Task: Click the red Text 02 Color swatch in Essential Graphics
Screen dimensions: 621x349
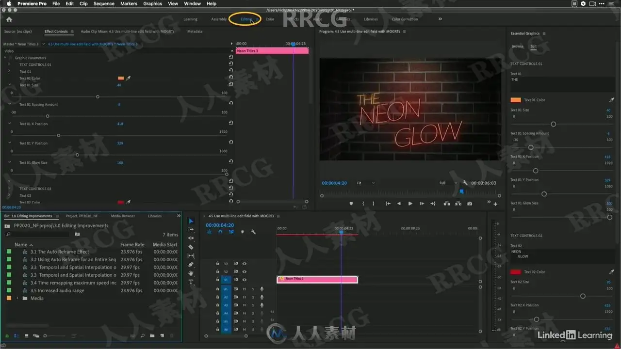Action: point(515,272)
